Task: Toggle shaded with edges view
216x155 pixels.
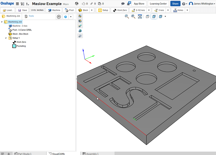Action: [154, 17]
